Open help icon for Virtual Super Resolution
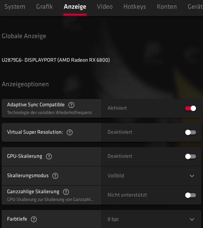 coord(70,132)
